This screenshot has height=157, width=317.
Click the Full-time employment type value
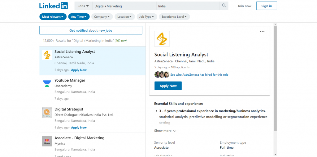point(227,147)
